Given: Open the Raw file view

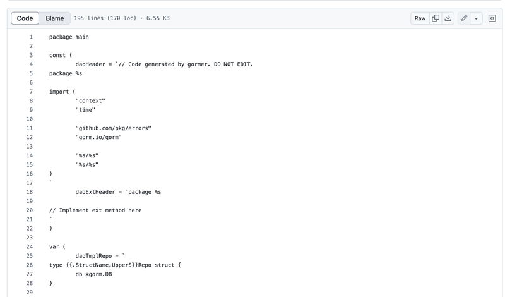Looking at the screenshot, I should (x=420, y=18).
